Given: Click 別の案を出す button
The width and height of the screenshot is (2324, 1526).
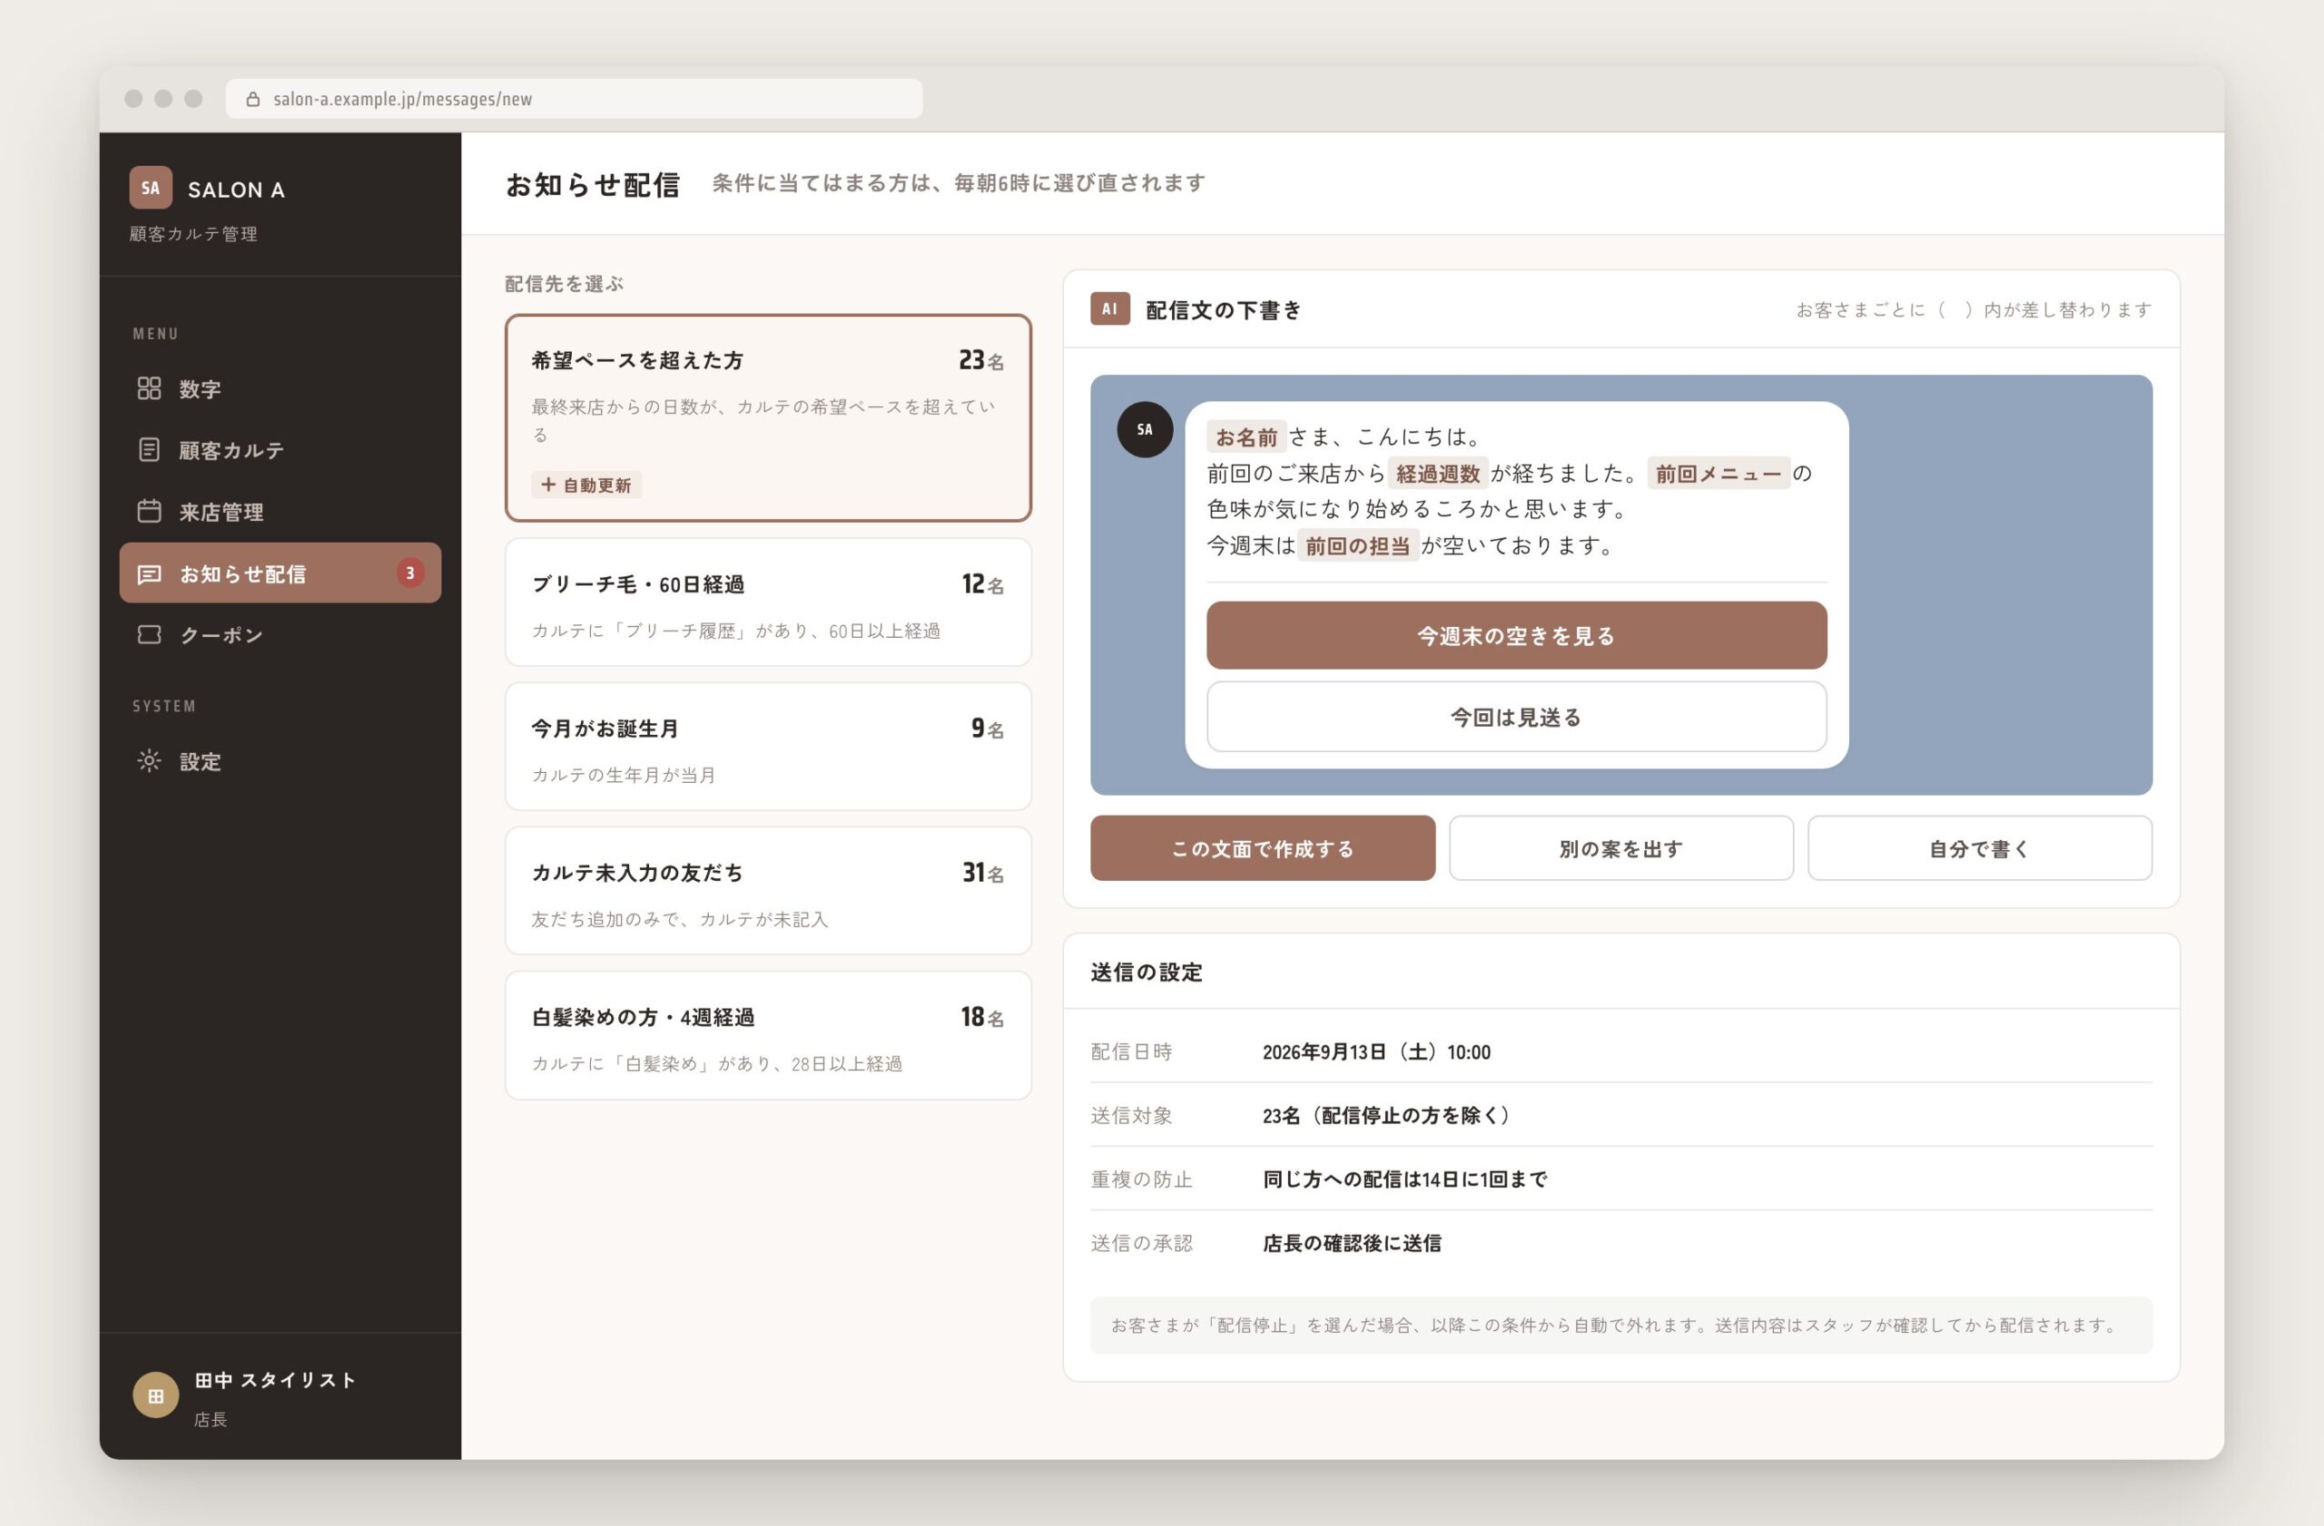Looking at the screenshot, I should coord(1621,848).
